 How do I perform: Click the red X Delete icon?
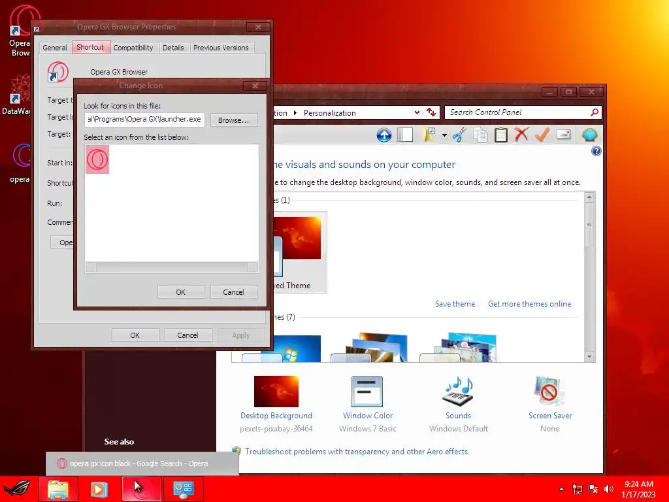[521, 135]
